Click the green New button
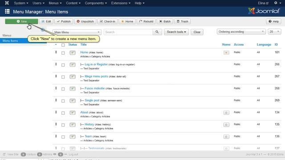285x160 pixels. (x=21, y=21)
